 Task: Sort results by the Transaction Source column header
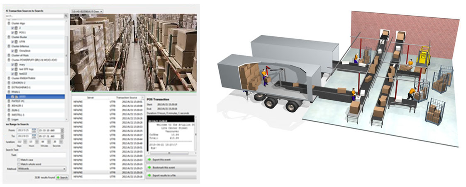[124, 98]
